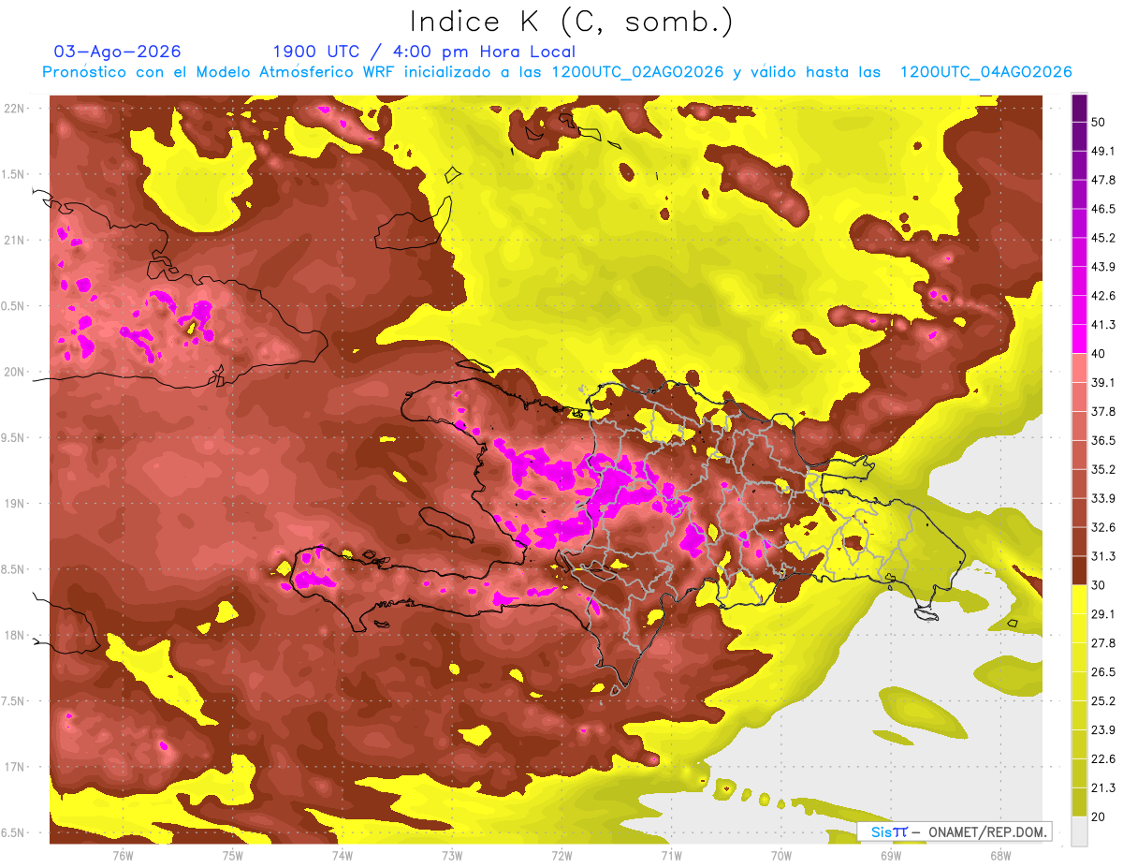Click the "33.9" colorbar label
Screen dimensions: 1123x868
point(1103,498)
